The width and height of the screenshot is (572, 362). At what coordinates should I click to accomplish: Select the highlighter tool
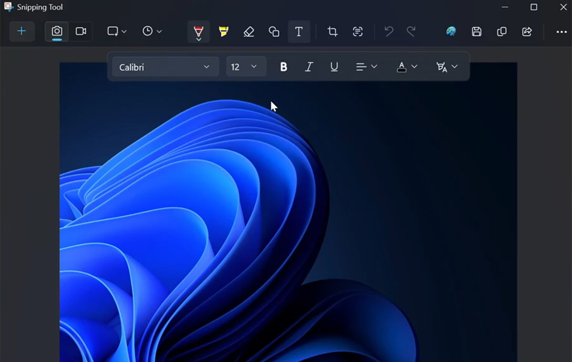pos(224,31)
